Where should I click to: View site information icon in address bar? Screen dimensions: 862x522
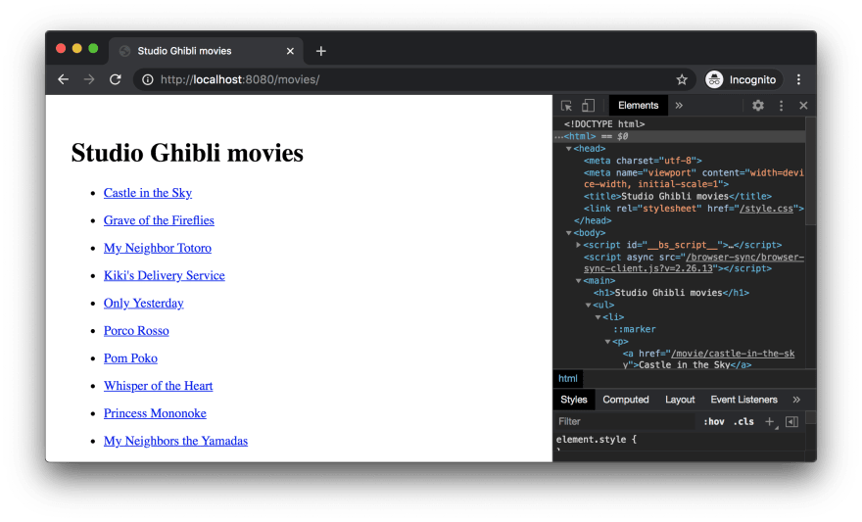[x=147, y=79]
